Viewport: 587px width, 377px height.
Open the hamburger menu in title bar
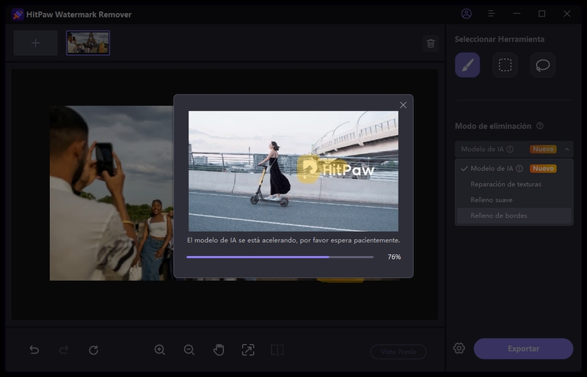[x=492, y=14]
